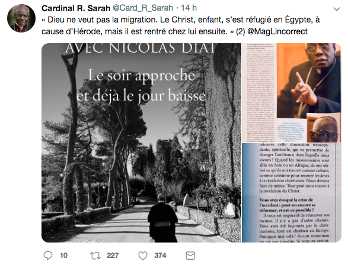Open the magazine text excerpt image
Screen dimensions: 348x265
pos(292,193)
